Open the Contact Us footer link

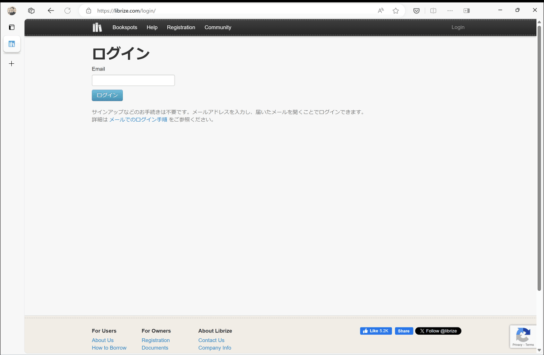[x=211, y=341]
